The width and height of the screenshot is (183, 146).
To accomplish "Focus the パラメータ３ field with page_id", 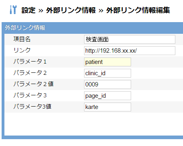I will (107, 96).
